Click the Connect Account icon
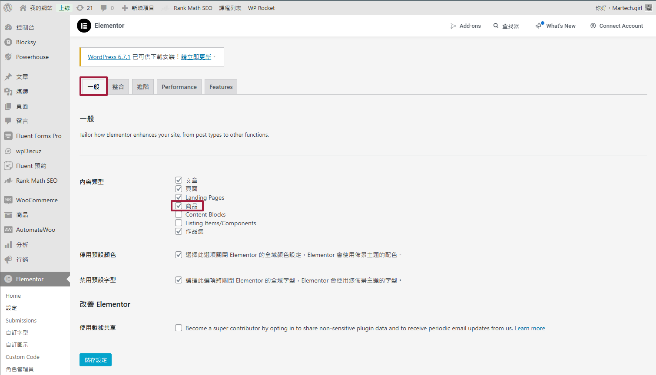The image size is (656, 375). coord(593,26)
